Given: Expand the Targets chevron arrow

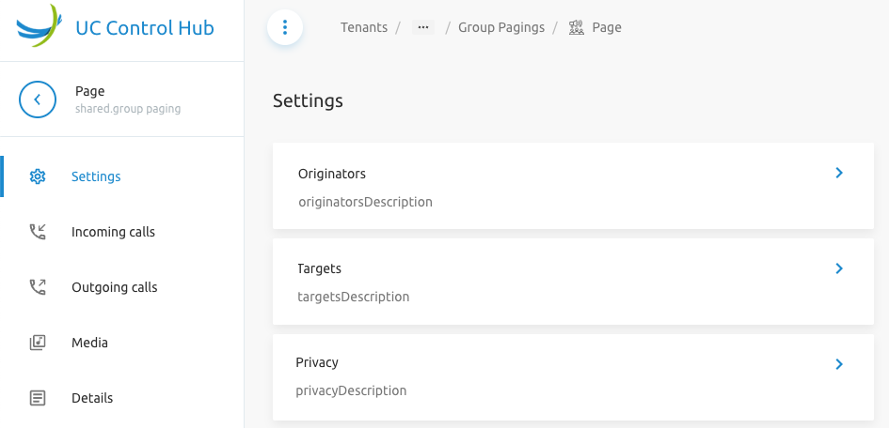Looking at the screenshot, I should click(x=839, y=268).
